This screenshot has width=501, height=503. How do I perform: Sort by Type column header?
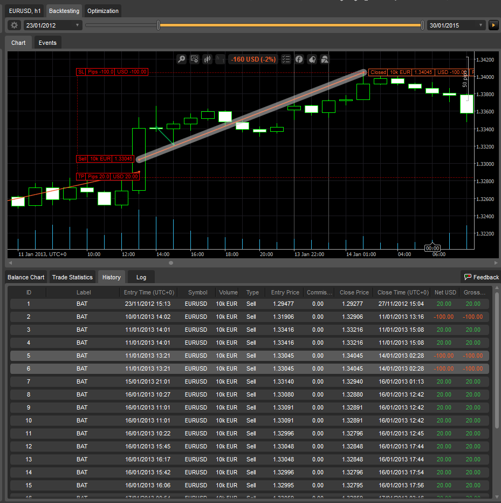click(252, 292)
